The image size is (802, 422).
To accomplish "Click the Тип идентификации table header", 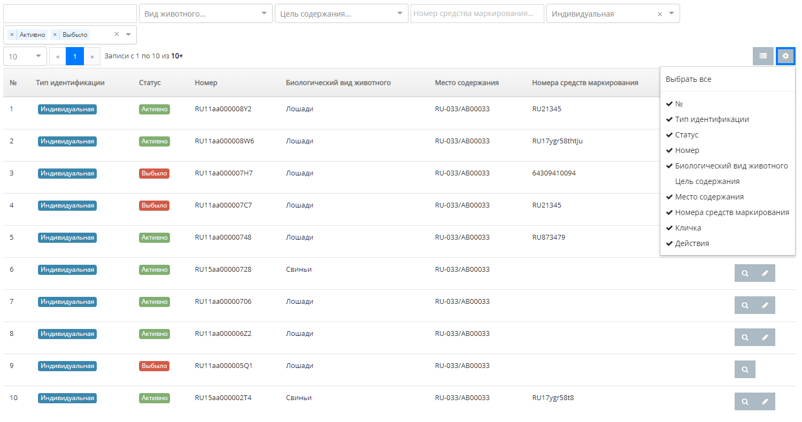I will click(x=70, y=83).
